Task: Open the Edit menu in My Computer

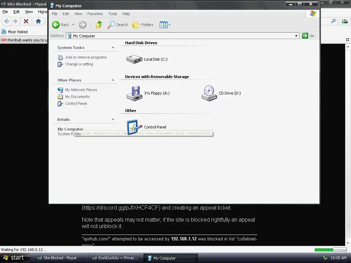Action: 66,14
